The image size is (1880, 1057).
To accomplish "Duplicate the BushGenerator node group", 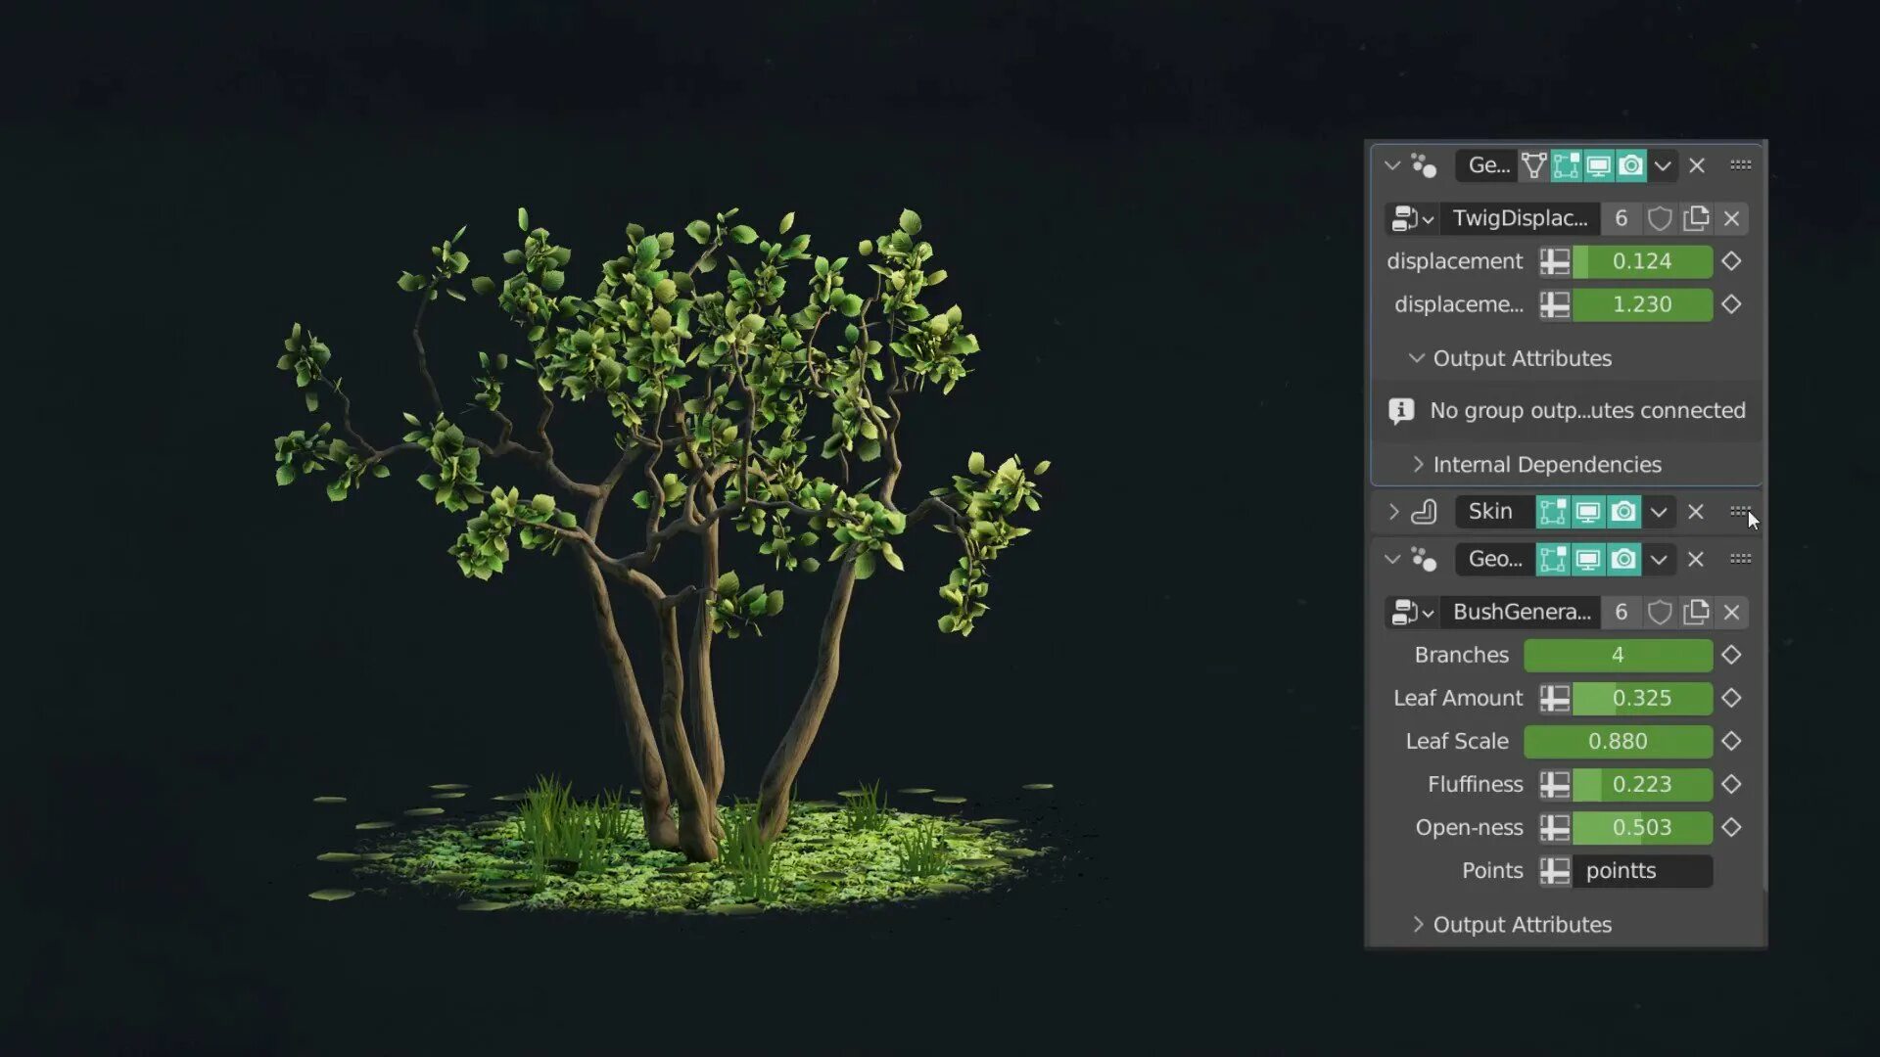I will tap(1696, 612).
